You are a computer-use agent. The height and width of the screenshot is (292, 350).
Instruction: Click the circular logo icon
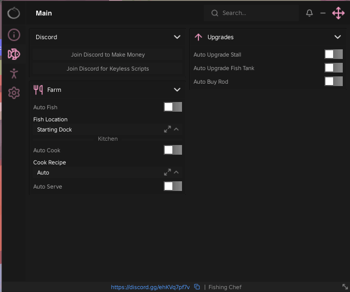point(14,13)
